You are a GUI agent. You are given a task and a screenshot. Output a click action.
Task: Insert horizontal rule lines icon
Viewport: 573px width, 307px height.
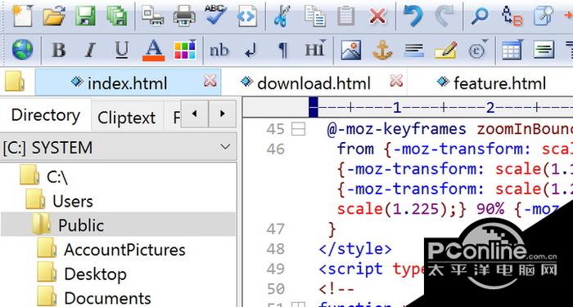coord(413,50)
